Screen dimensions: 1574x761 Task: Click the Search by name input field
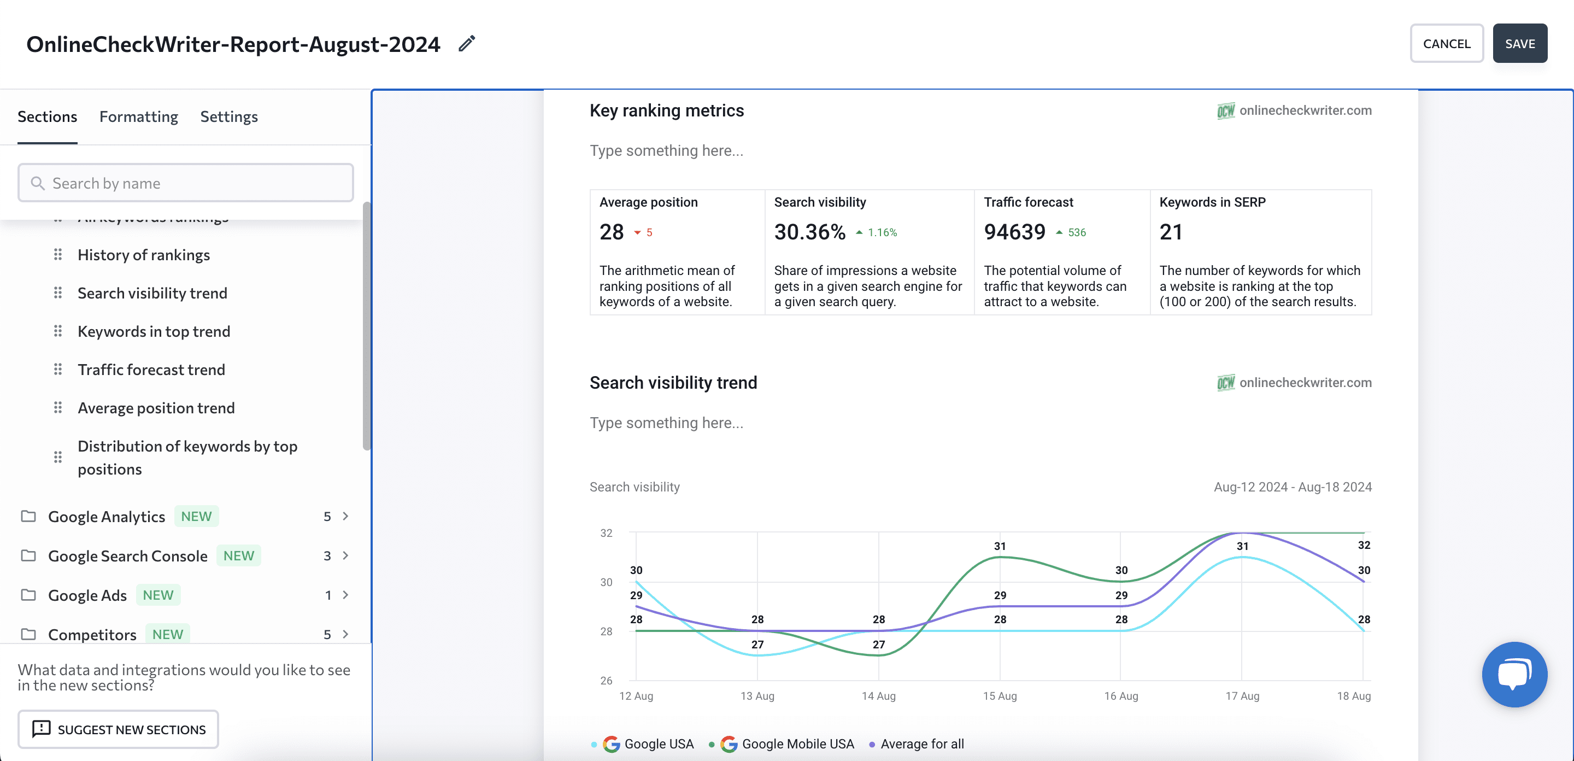click(x=185, y=182)
